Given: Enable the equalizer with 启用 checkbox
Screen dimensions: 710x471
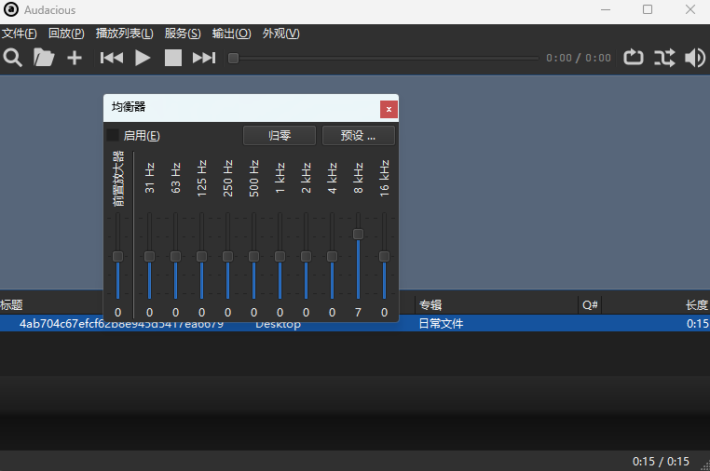Looking at the screenshot, I should [114, 136].
